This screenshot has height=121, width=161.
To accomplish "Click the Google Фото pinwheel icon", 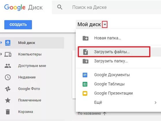I will click(8, 89).
